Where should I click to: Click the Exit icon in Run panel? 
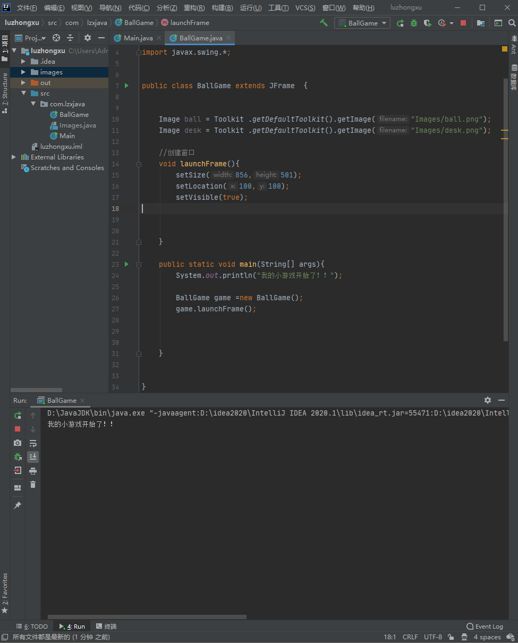(x=18, y=470)
